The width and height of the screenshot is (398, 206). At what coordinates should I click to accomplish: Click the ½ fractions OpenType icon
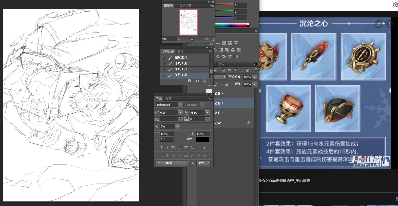tap(204, 156)
